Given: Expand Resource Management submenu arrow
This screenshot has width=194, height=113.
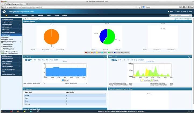Looking at the screenshot, I should pos(20,42).
